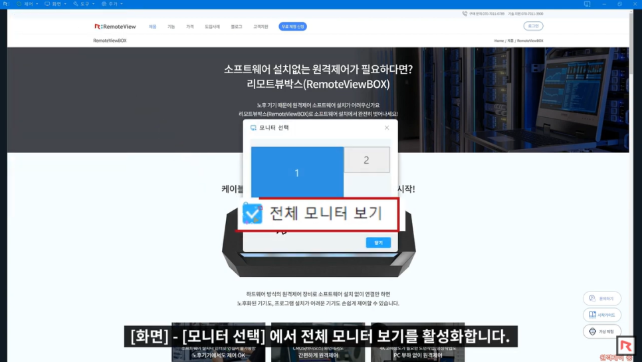
Task: Open the 블로그 navigation item
Action: pyautogui.click(x=236, y=27)
